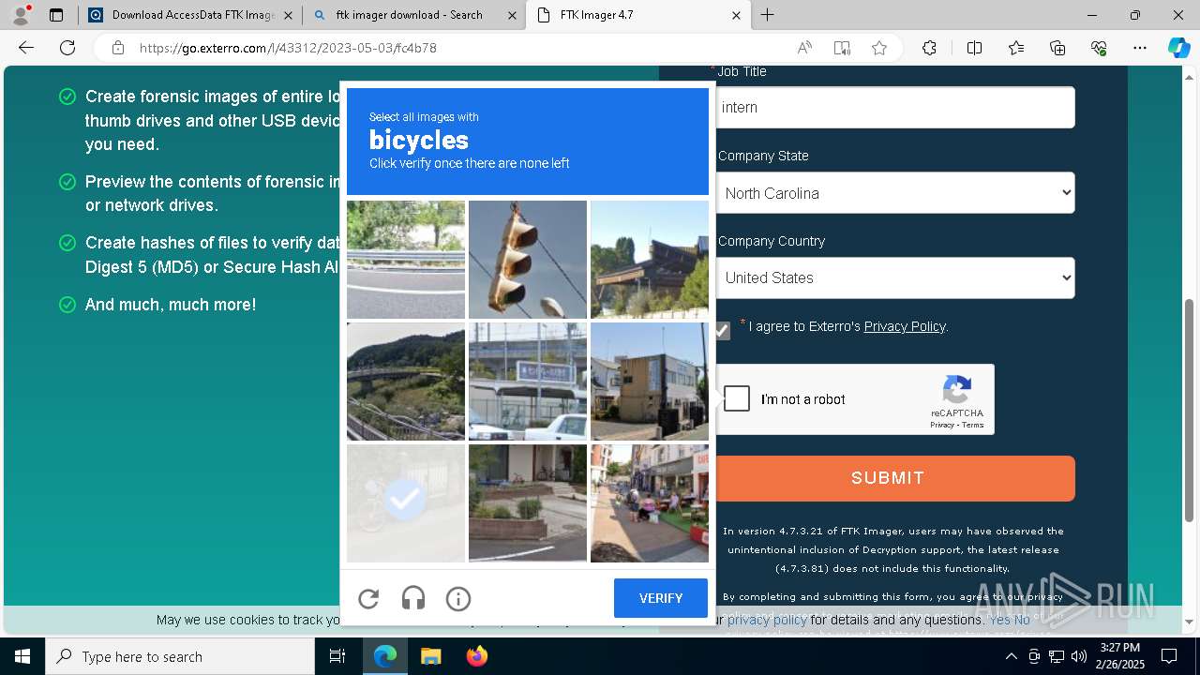Open the Extensions puzzle icon
The image size is (1200, 675).
[929, 48]
